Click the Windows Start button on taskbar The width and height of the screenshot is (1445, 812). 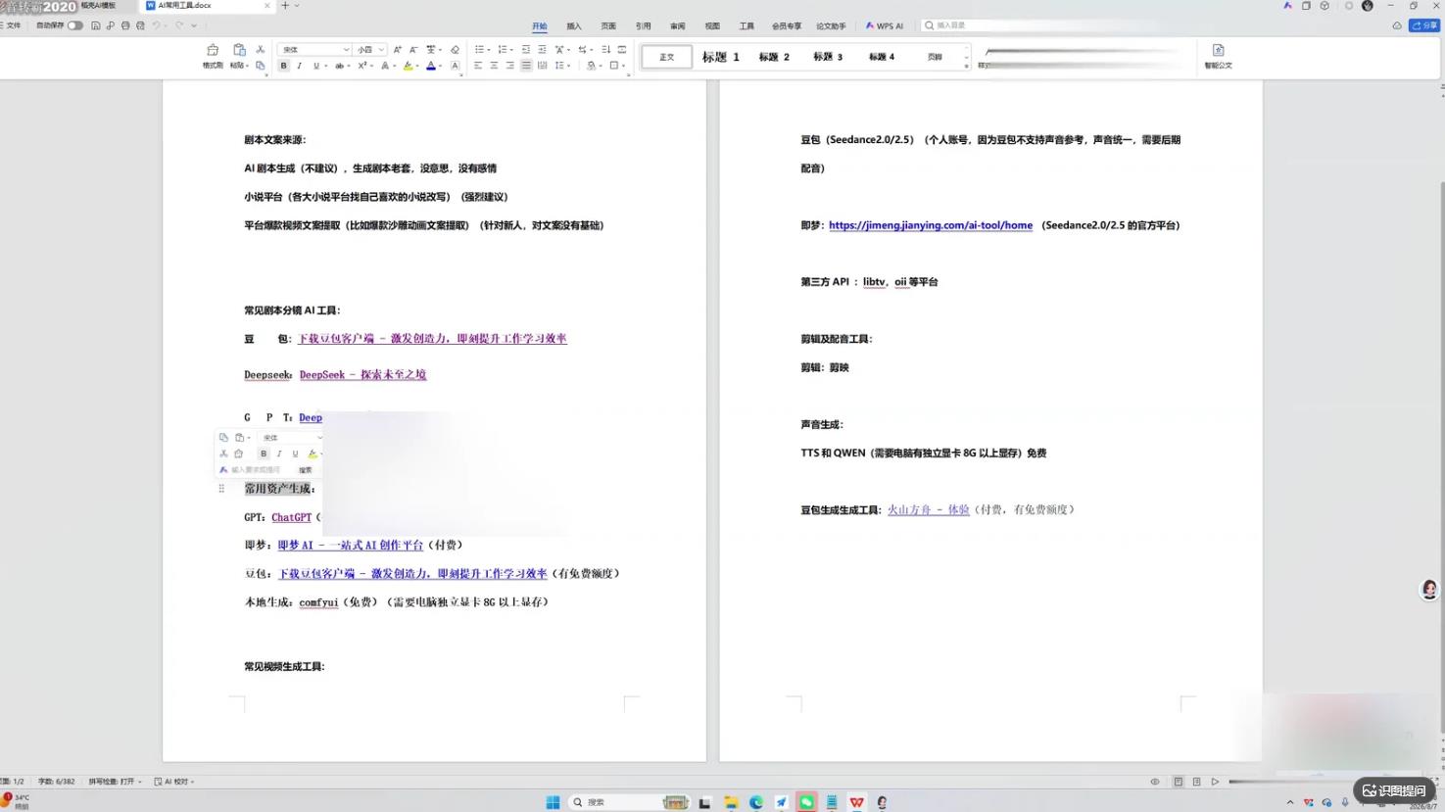[553, 802]
